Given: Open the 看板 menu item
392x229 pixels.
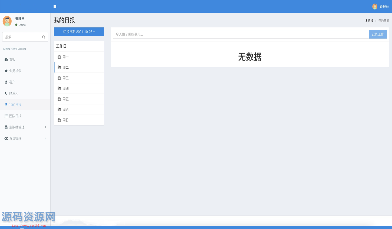Looking at the screenshot, I should (x=25, y=60).
